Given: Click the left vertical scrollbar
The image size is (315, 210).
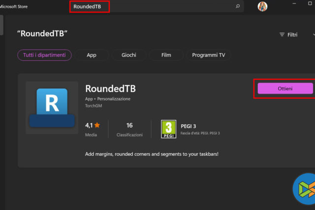Looking at the screenshot, I should pyautogui.click(x=1, y=25).
